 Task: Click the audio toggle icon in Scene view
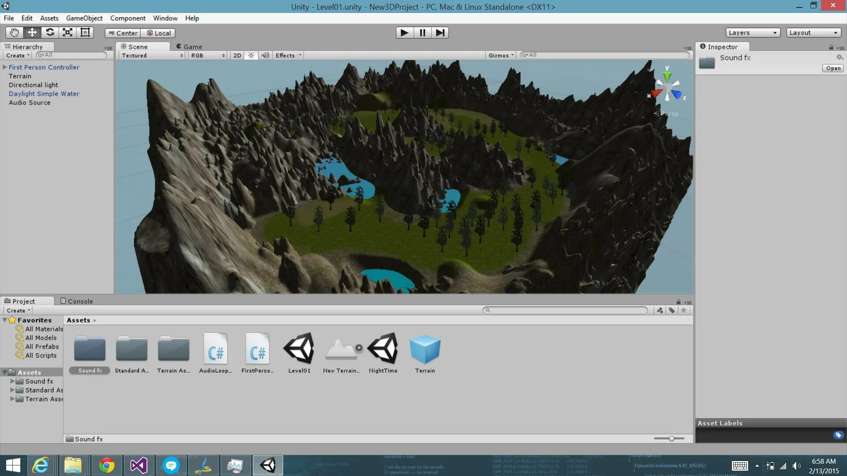pyautogui.click(x=265, y=55)
